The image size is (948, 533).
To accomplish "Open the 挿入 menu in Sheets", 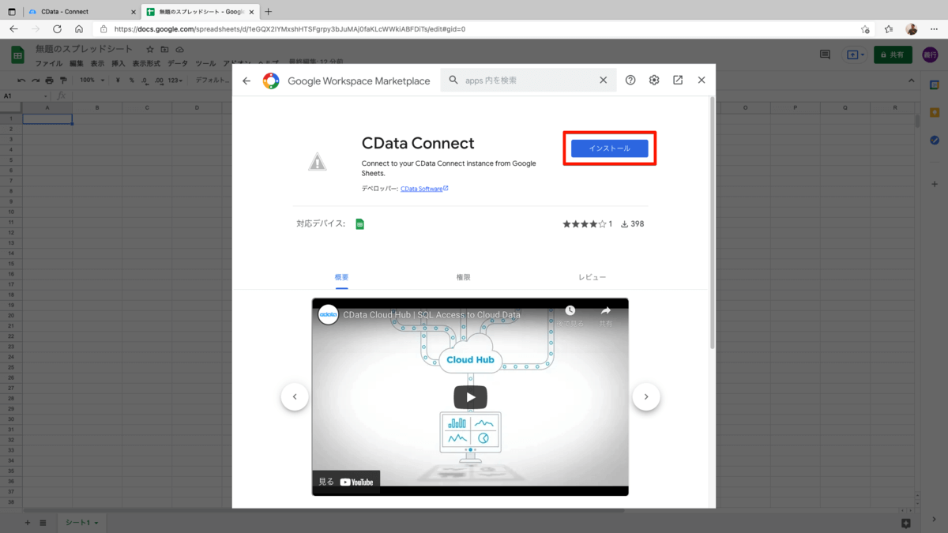I will point(118,63).
